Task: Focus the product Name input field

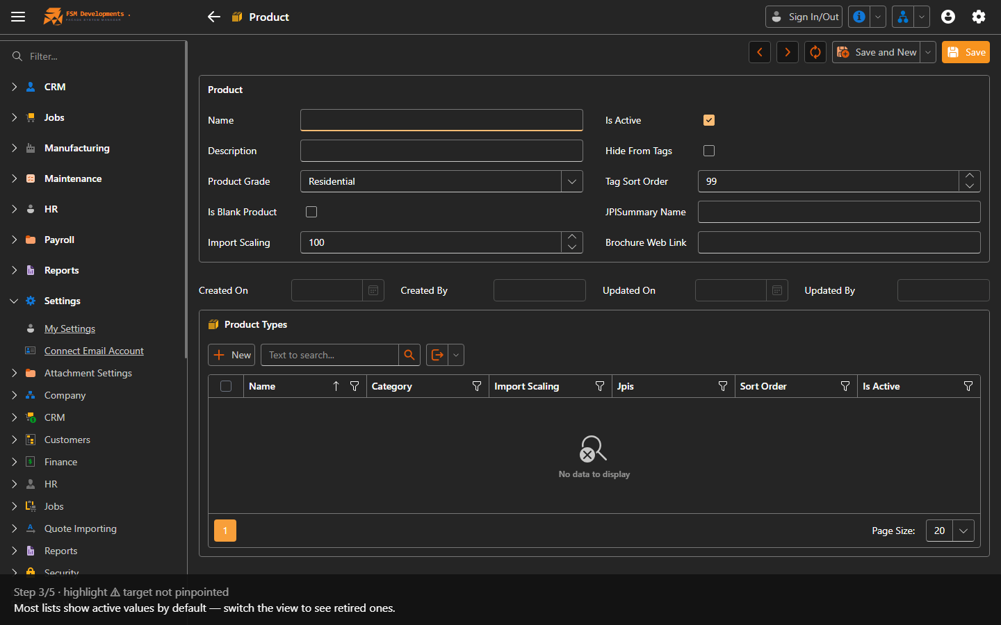Action: coord(441,120)
